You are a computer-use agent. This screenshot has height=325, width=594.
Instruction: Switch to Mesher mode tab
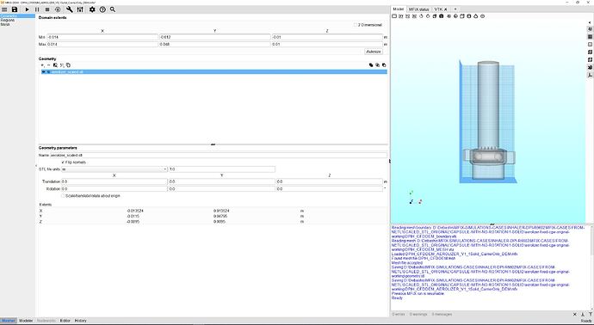point(8,321)
